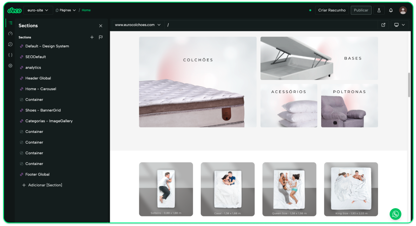The image size is (416, 226).
Task: Click the preview vertical scrollbar
Action: click(x=409, y=85)
